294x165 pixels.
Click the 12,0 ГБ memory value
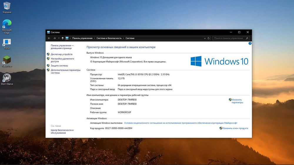click(121, 79)
